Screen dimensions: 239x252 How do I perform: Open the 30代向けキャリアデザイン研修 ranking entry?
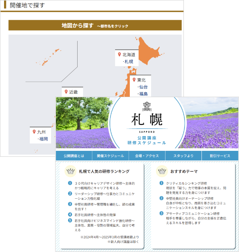104,185
